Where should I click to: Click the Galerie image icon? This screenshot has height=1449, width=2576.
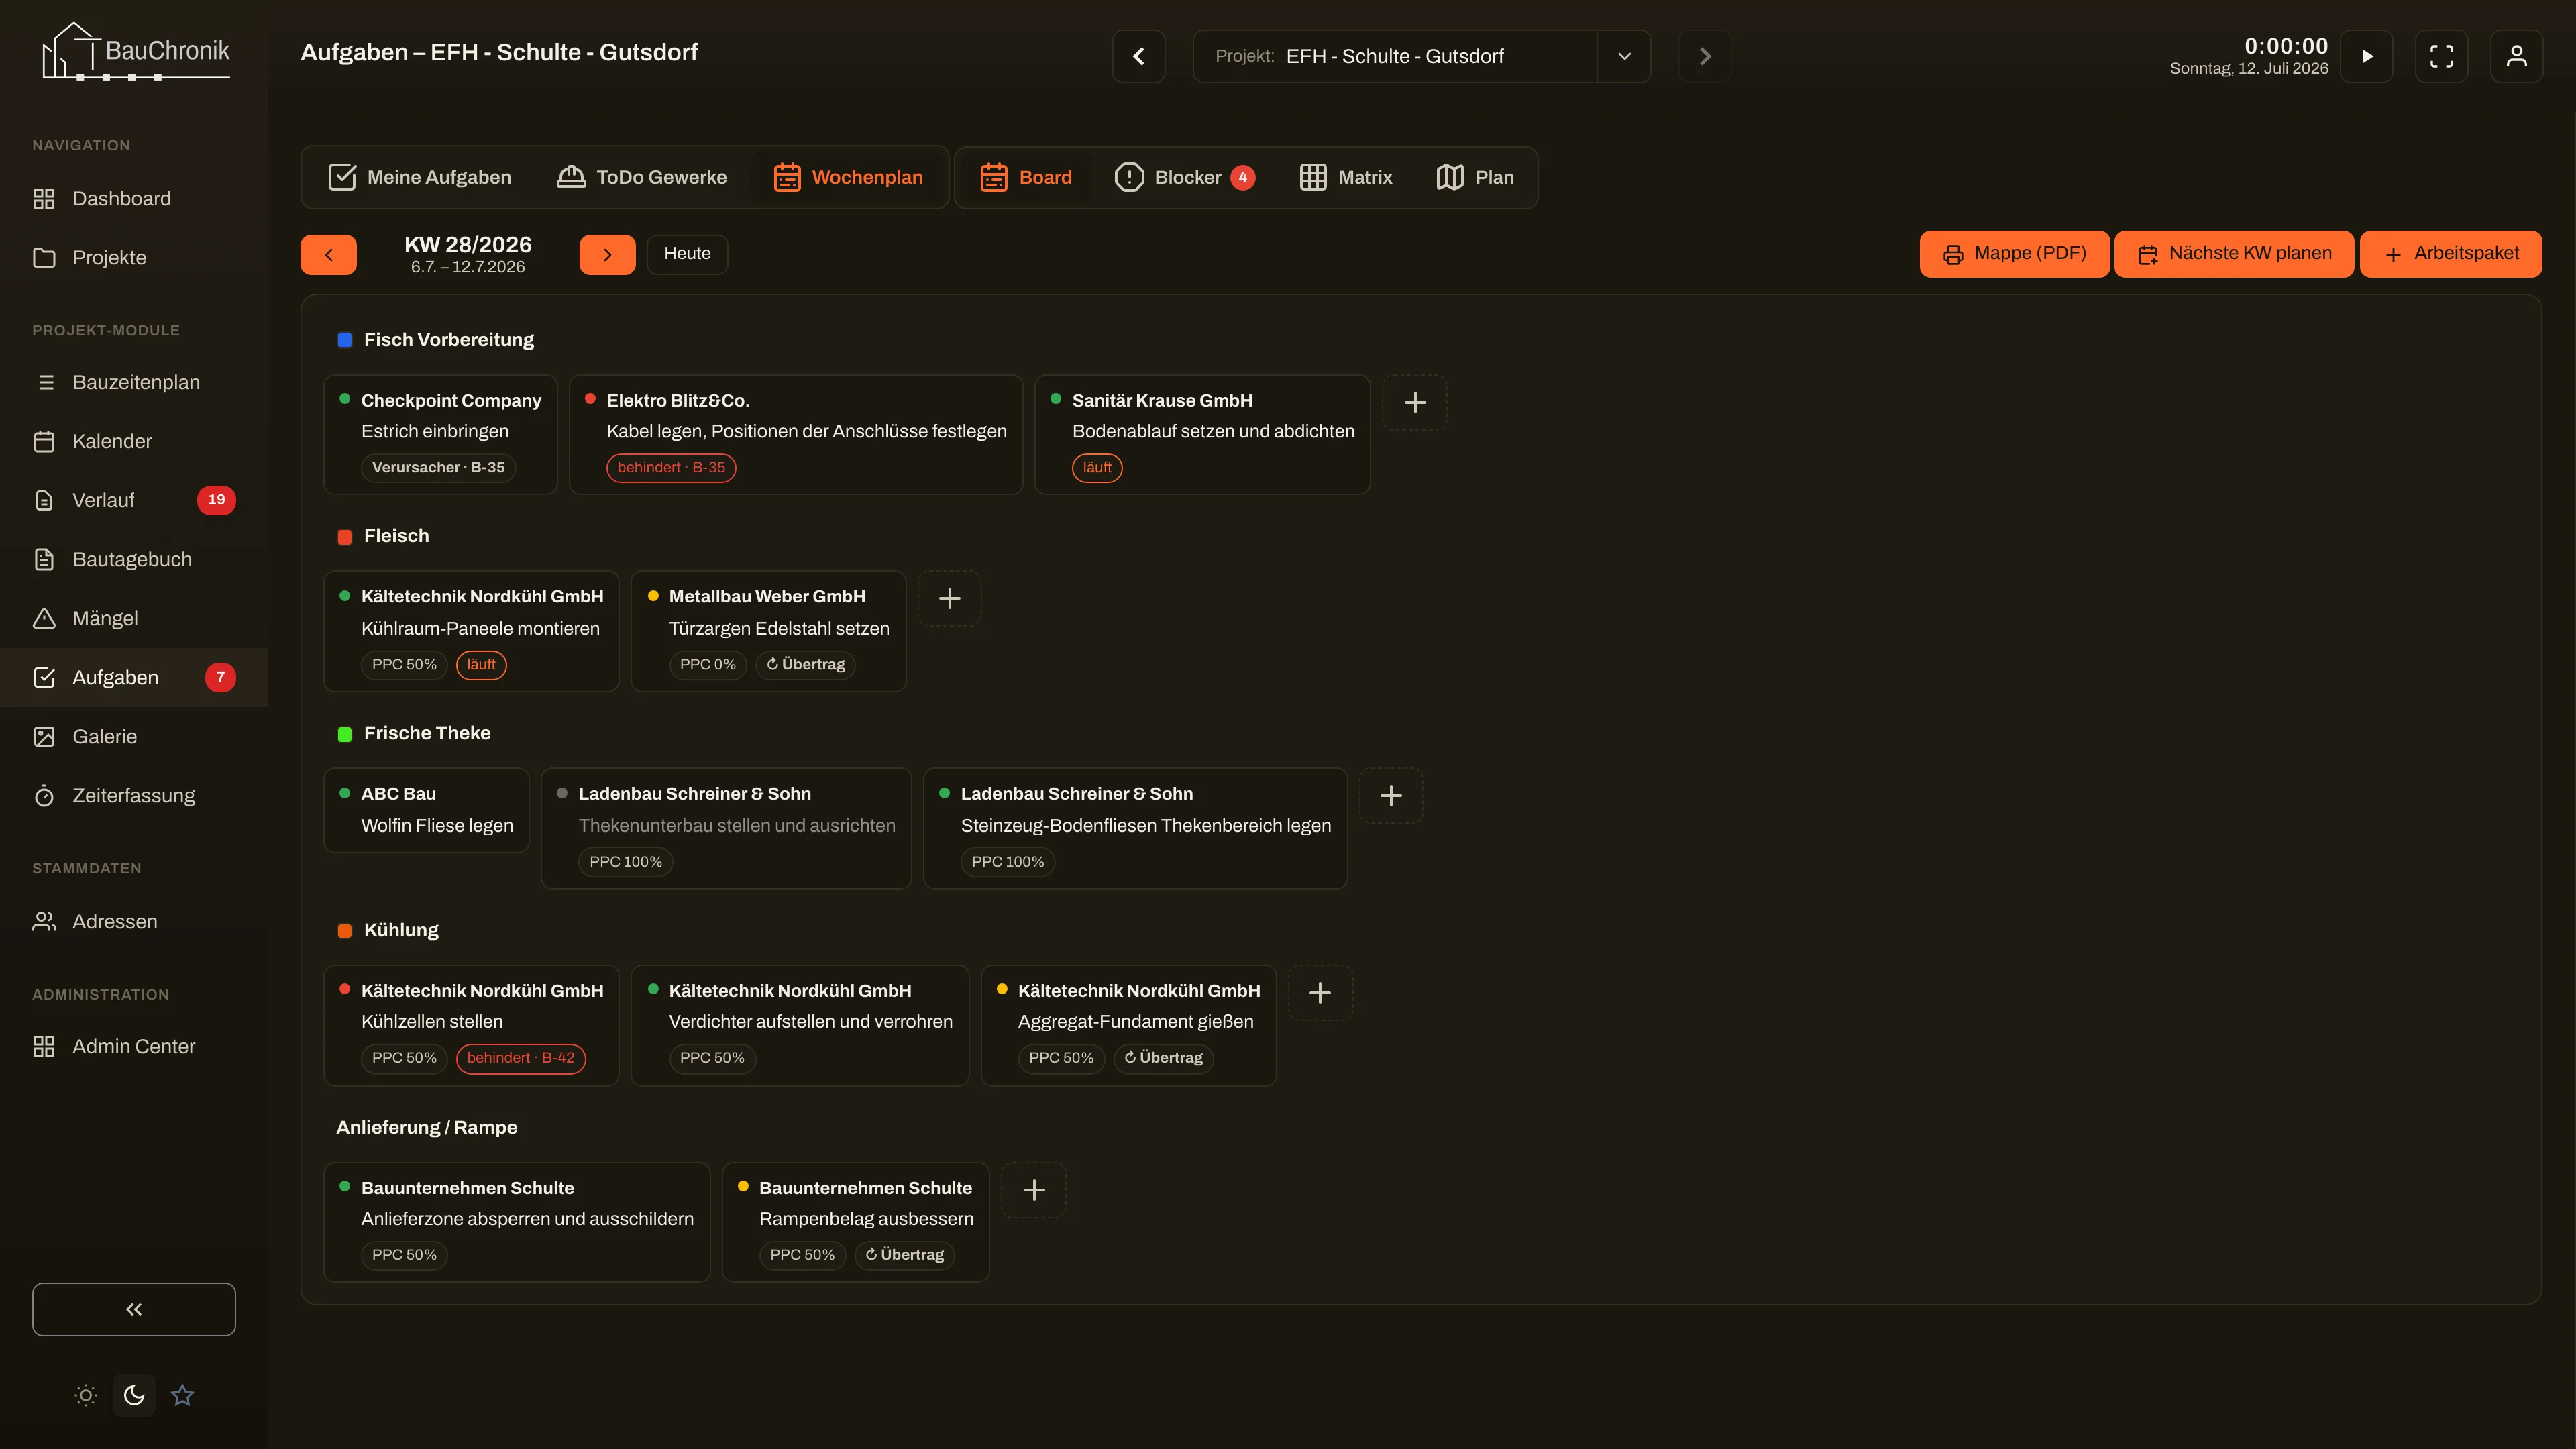pos(44,736)
